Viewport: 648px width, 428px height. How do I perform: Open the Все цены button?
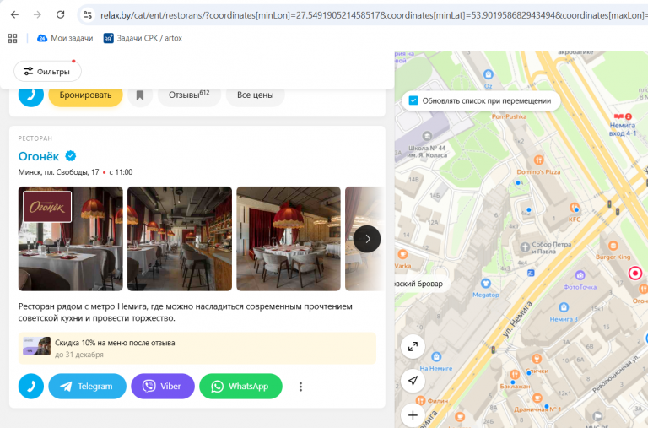pyautogui.click(x=256, y=95)
